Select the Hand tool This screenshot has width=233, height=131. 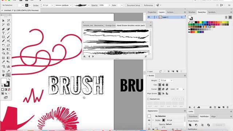pyautogui.click(x=3, y=75)
